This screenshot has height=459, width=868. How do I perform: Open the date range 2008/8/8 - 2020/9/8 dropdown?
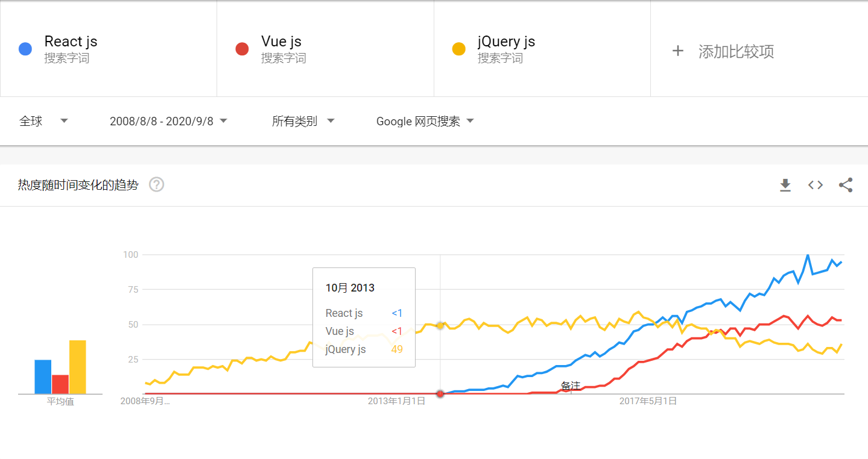168,121
